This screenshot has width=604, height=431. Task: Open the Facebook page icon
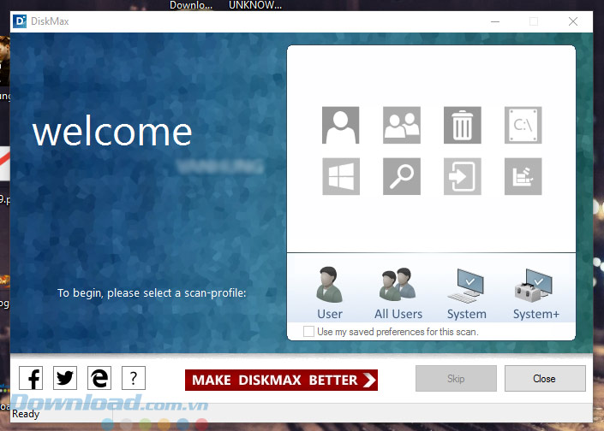[x=31, y=378]
